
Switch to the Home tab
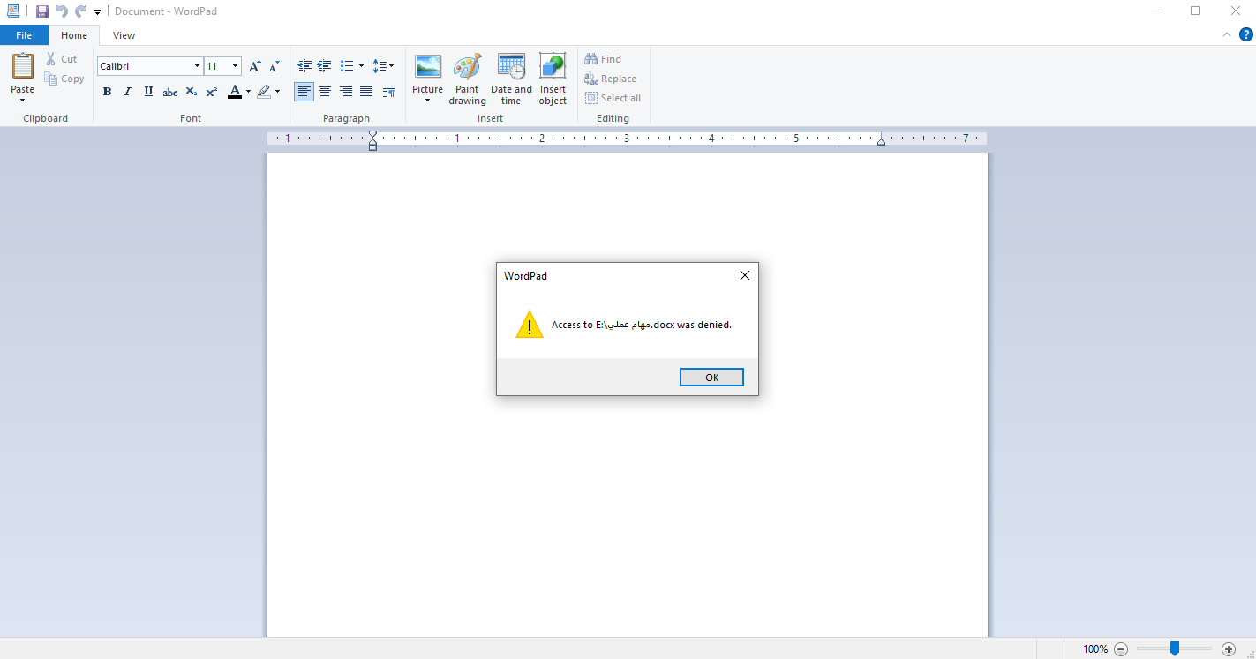(74, 35)
